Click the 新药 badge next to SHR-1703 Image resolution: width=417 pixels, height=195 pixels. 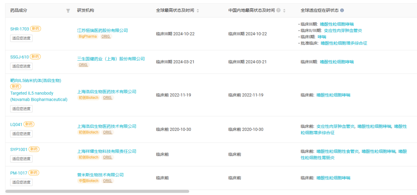(36, 29)
